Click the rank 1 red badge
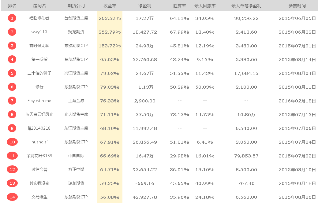 12,18
